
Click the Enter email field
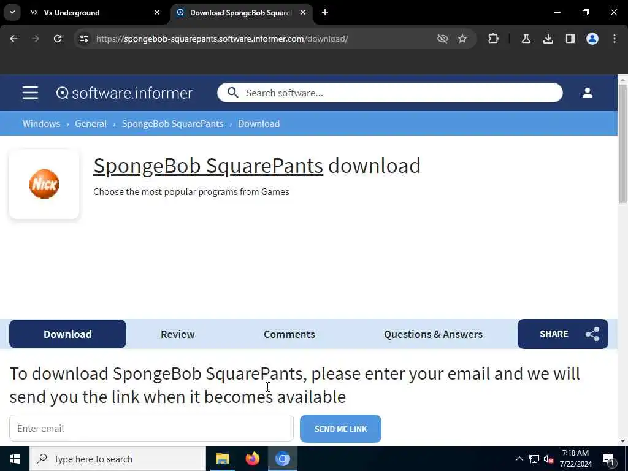[x=151, y=429]
